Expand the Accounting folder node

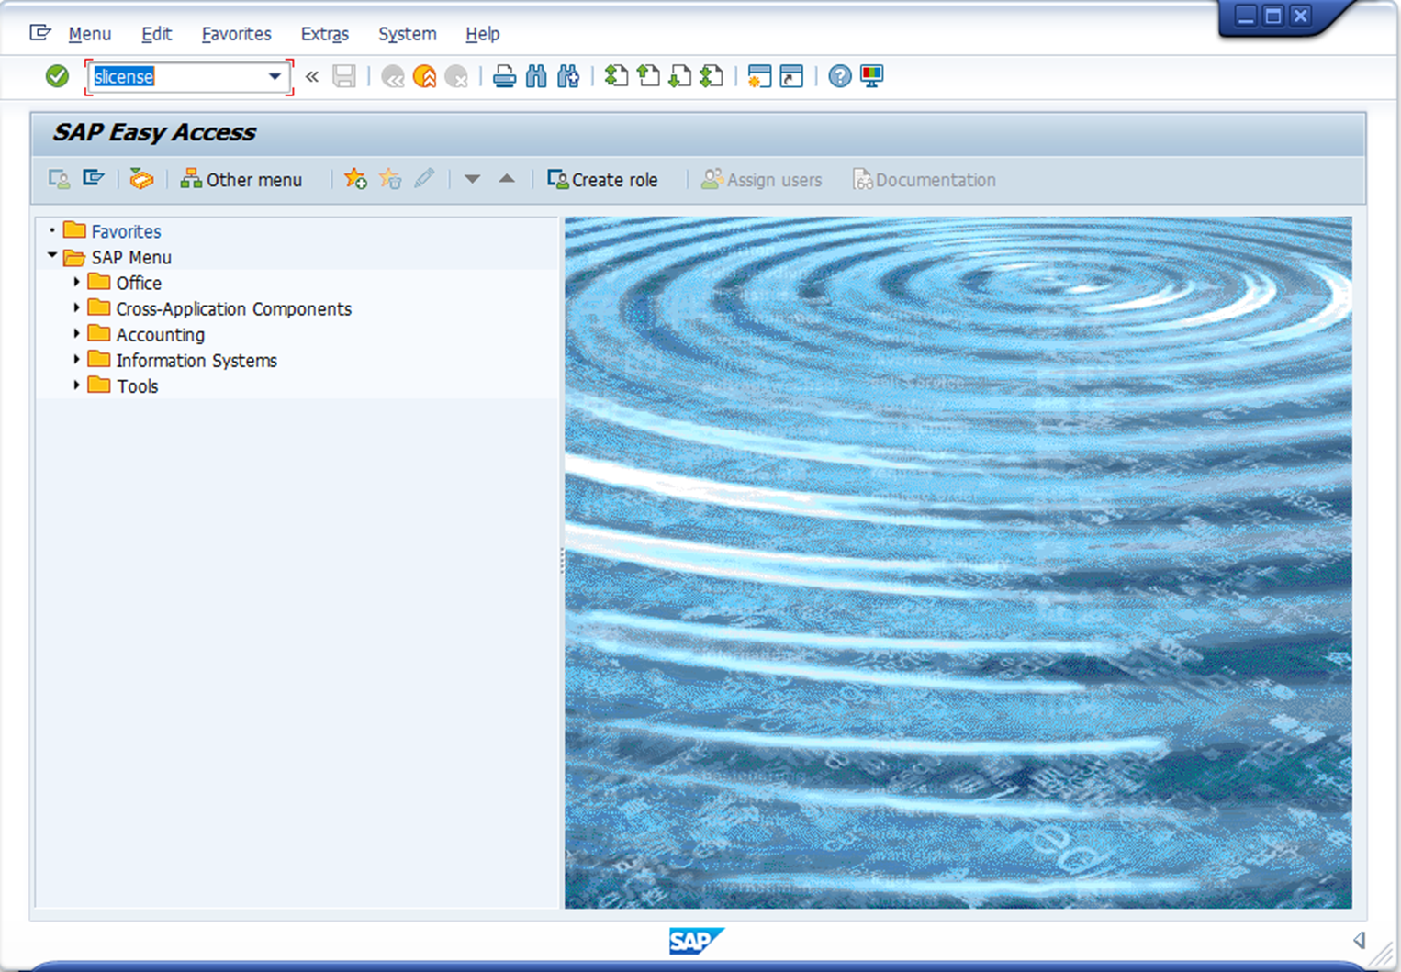[77, 333]
